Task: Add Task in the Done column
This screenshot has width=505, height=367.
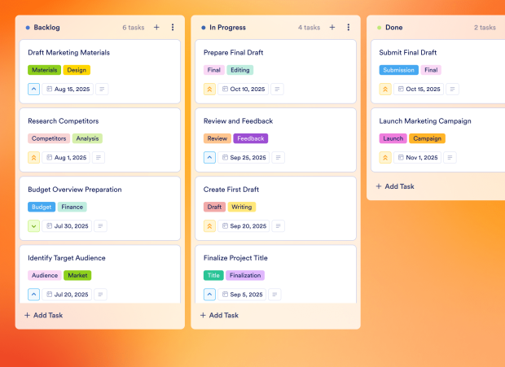Action: tap(395, 186)
